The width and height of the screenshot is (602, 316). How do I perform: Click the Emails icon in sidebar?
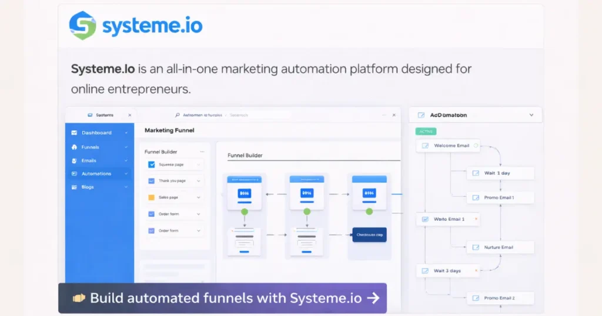coord(74,160)
